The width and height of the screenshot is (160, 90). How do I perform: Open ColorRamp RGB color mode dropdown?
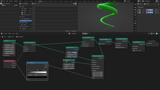(38, 70)
